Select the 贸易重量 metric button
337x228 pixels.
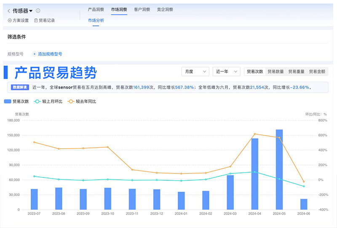tap(296, 72)
